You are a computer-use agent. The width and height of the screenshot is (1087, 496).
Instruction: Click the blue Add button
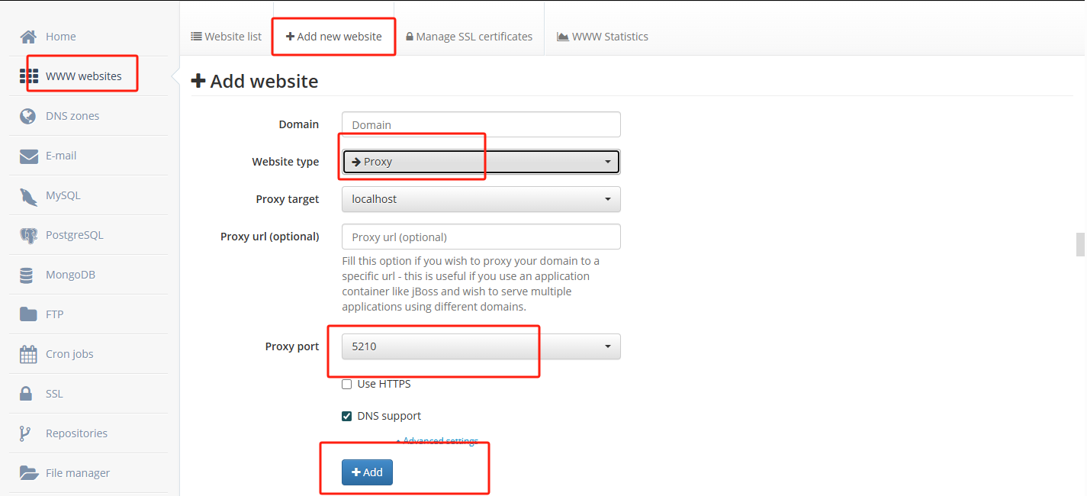click(x=367, y=472)
